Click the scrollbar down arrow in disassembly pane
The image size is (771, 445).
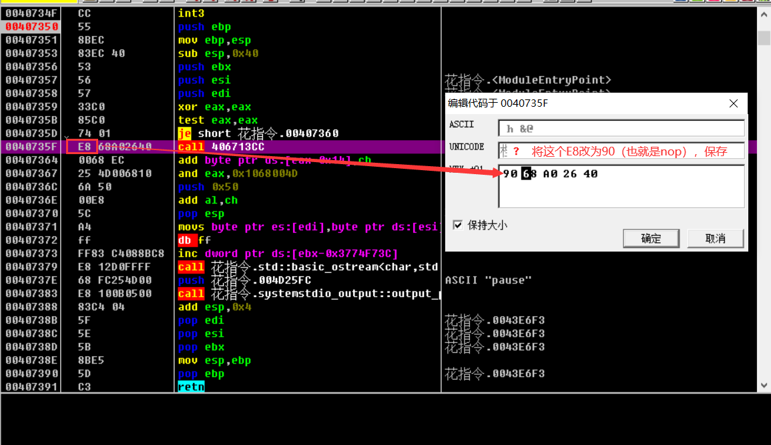tap(764, 386)
